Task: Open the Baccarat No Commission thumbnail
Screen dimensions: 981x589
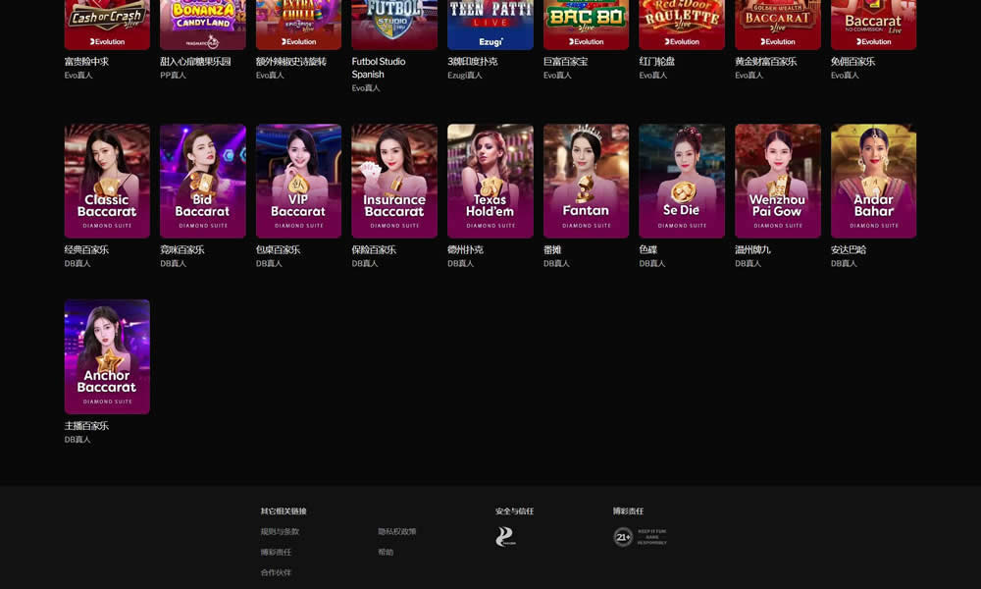Action: (873, 25)
